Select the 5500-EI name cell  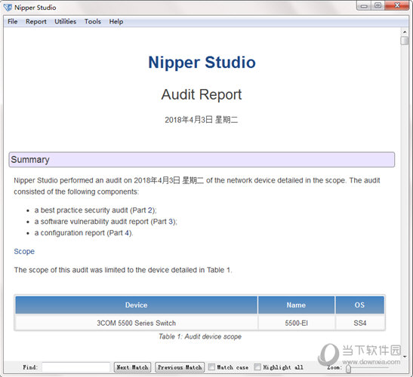point(296,323)
